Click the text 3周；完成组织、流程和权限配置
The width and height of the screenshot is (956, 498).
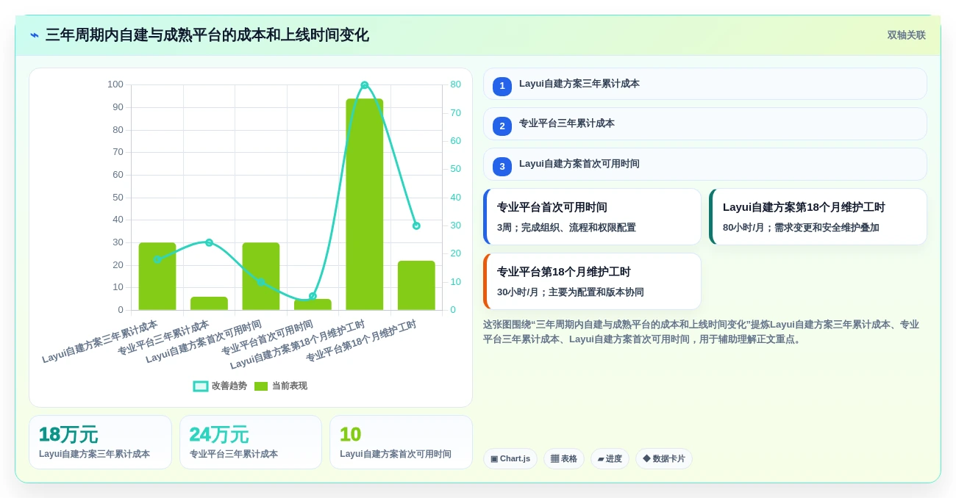pos(566,228)
